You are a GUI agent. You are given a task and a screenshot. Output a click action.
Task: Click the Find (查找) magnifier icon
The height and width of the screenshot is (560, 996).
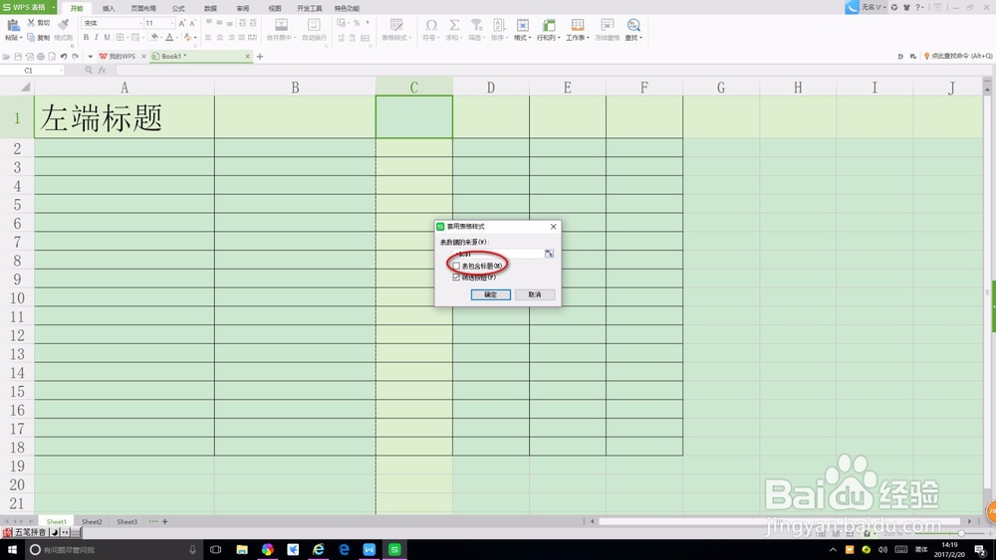(633, 26)
